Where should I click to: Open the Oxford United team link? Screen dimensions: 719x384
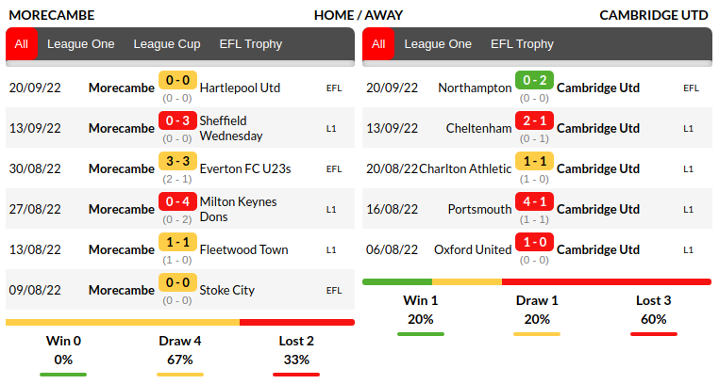[473, 249]
